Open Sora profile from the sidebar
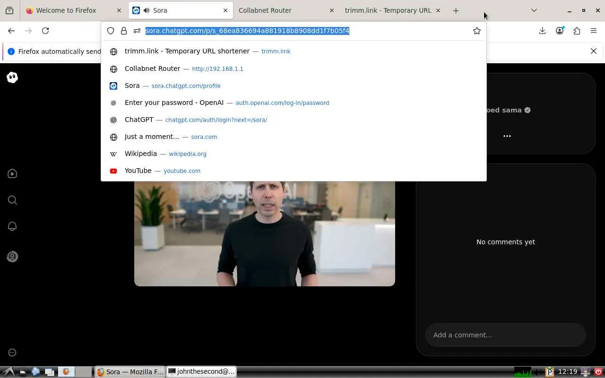 (x=12, y=257)
